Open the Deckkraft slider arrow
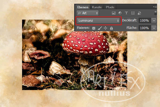The width and height of the screenshot is (160, 107). [x=154, y=21]
